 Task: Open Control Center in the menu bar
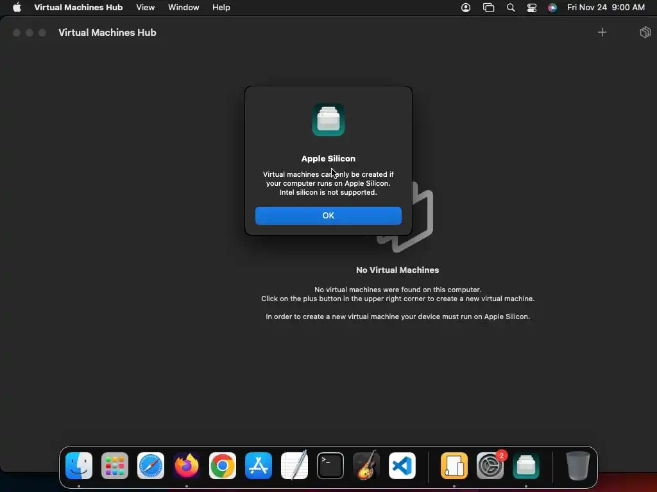(x=532, y=8)
